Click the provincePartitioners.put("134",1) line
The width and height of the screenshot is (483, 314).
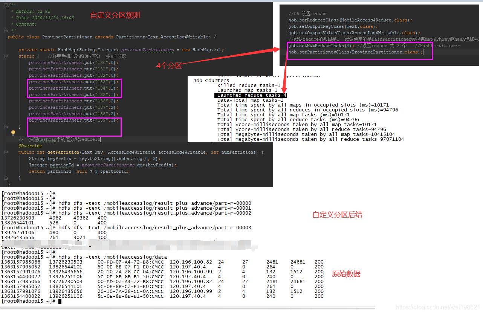point(74,88)
